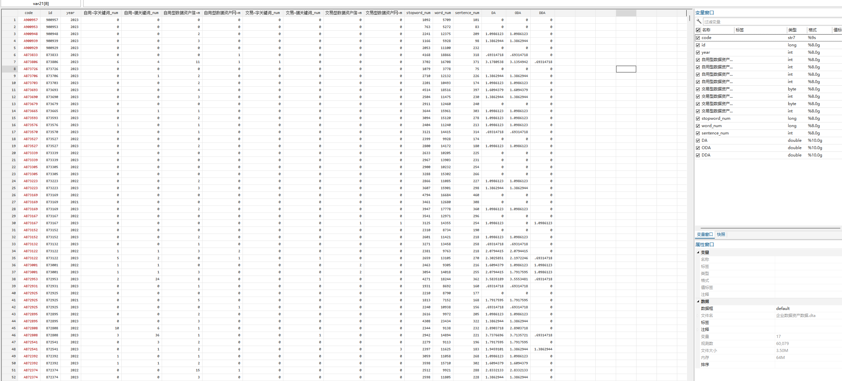Select row 7 header in data grid

pos(10,62)
